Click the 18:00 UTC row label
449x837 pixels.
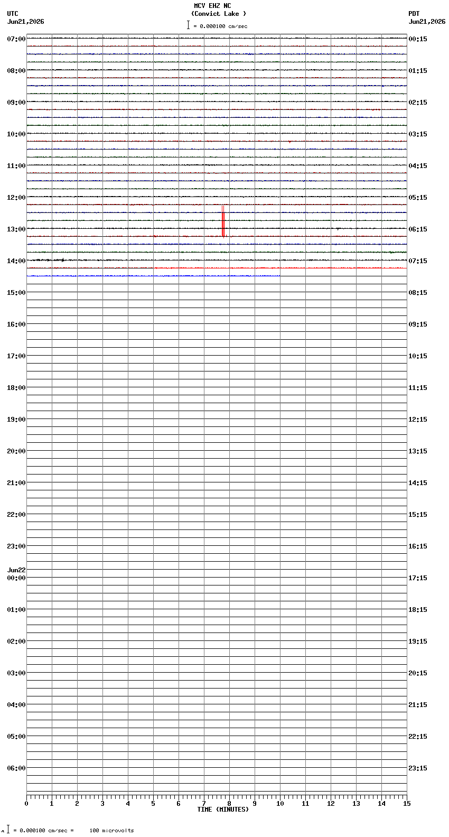(x=16, y=388)
